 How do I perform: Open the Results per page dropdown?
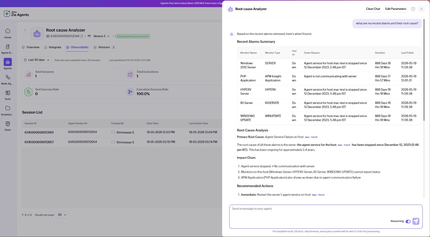[x=62, y=215]
